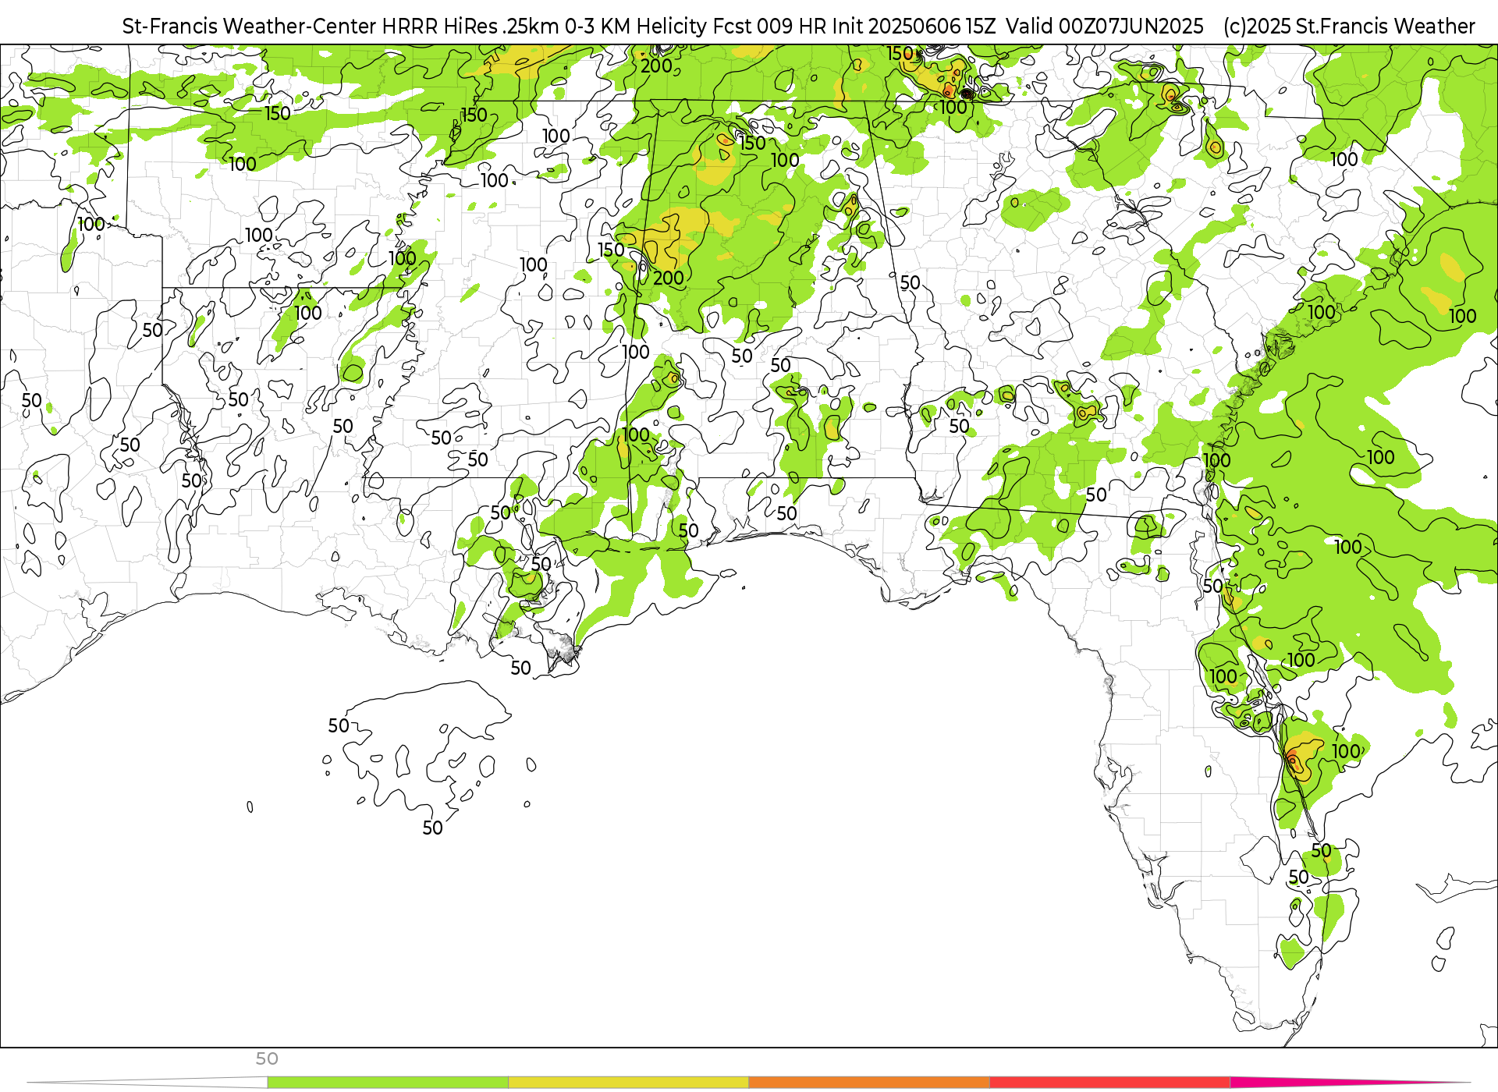
Task: Click '(c)2025 St.Francis Weather' copyright text
Action: click(1349, 26)
